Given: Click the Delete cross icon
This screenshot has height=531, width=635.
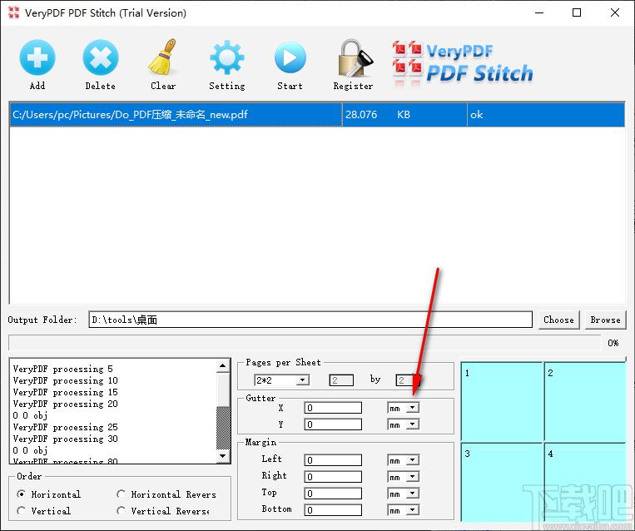Looking at the screenshot, I should 101,57.
